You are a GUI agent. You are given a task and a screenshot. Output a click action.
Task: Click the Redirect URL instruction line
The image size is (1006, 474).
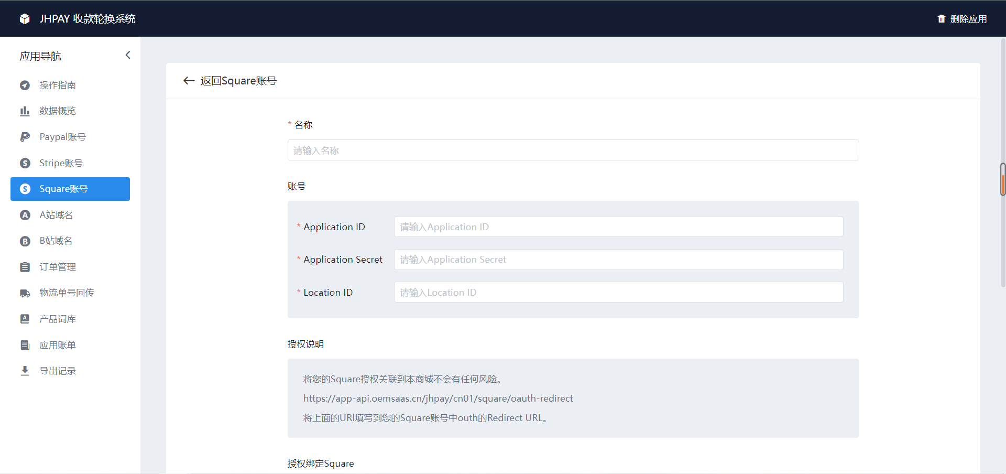(x=425, y=418)
